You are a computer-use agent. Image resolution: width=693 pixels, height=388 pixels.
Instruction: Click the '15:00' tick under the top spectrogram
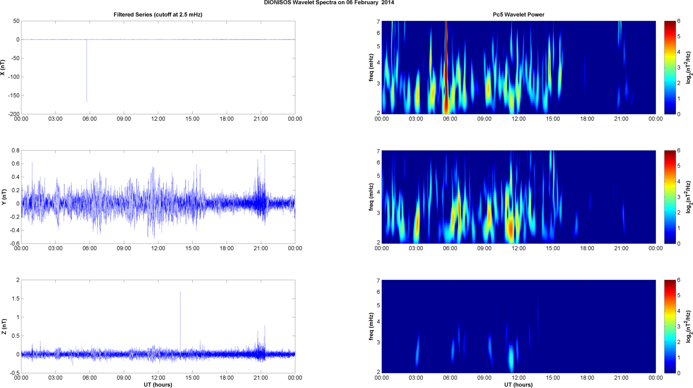(553, 119)
